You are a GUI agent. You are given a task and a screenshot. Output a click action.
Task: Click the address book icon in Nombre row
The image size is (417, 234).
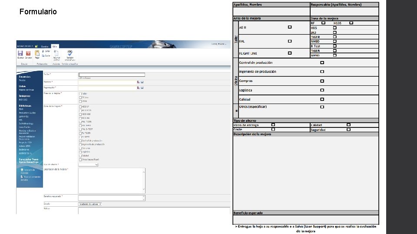142,82
